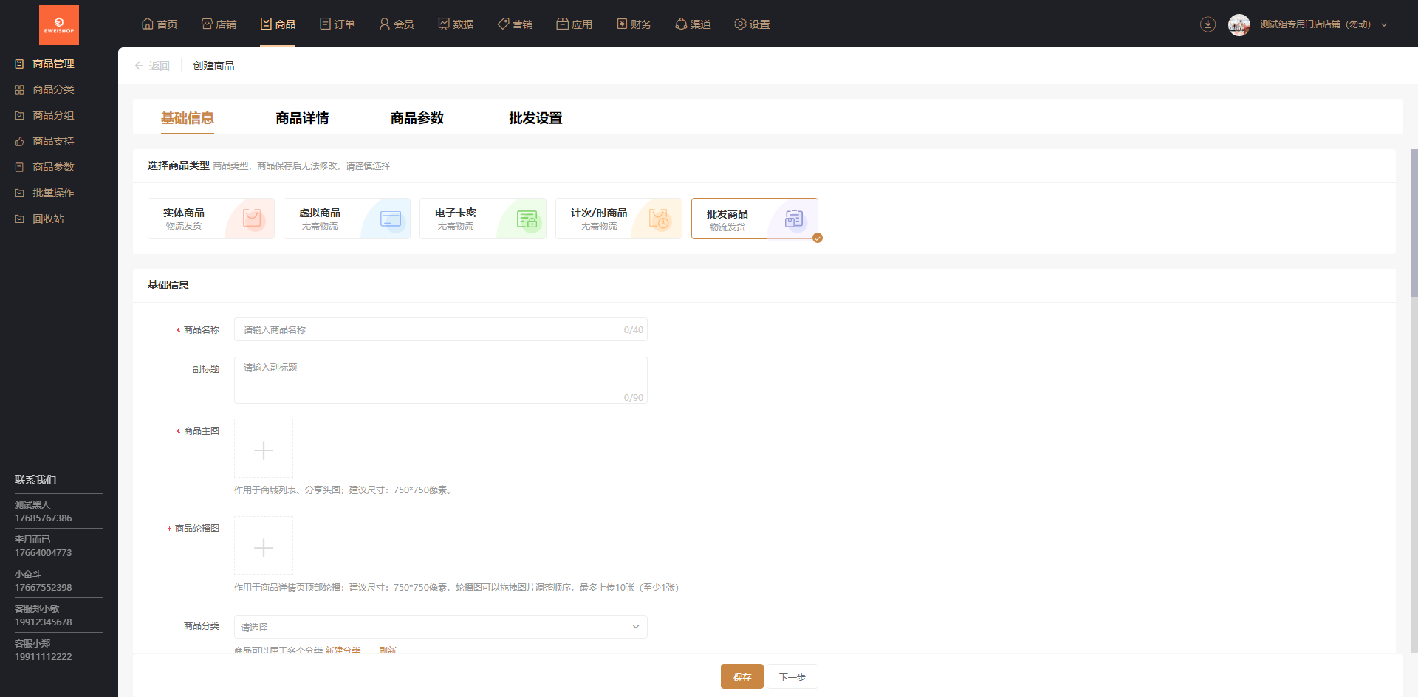
Task: Add image via 商品主图 plus box
Action: pos(264,448)
